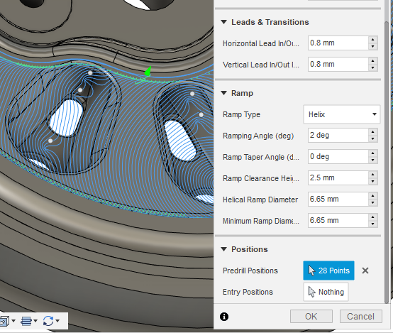Click the Predrill Positions label
This screenshot has width=393, height=333.
[250, 271]
